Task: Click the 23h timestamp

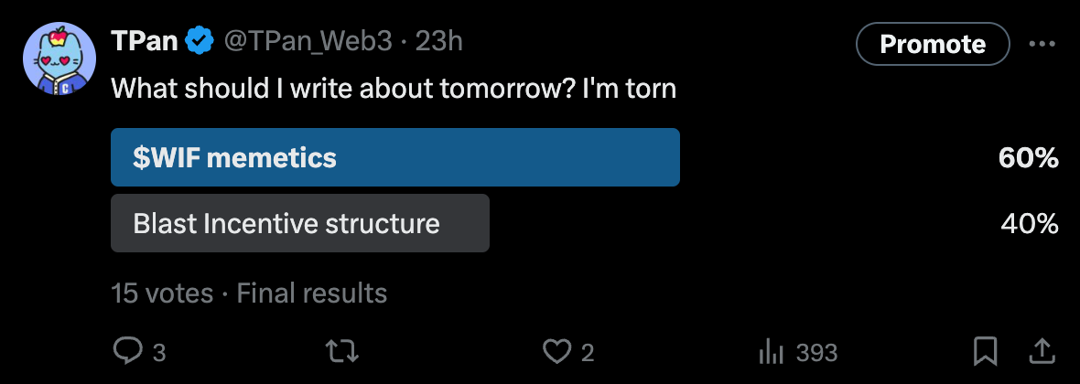Action: point(439,41)
